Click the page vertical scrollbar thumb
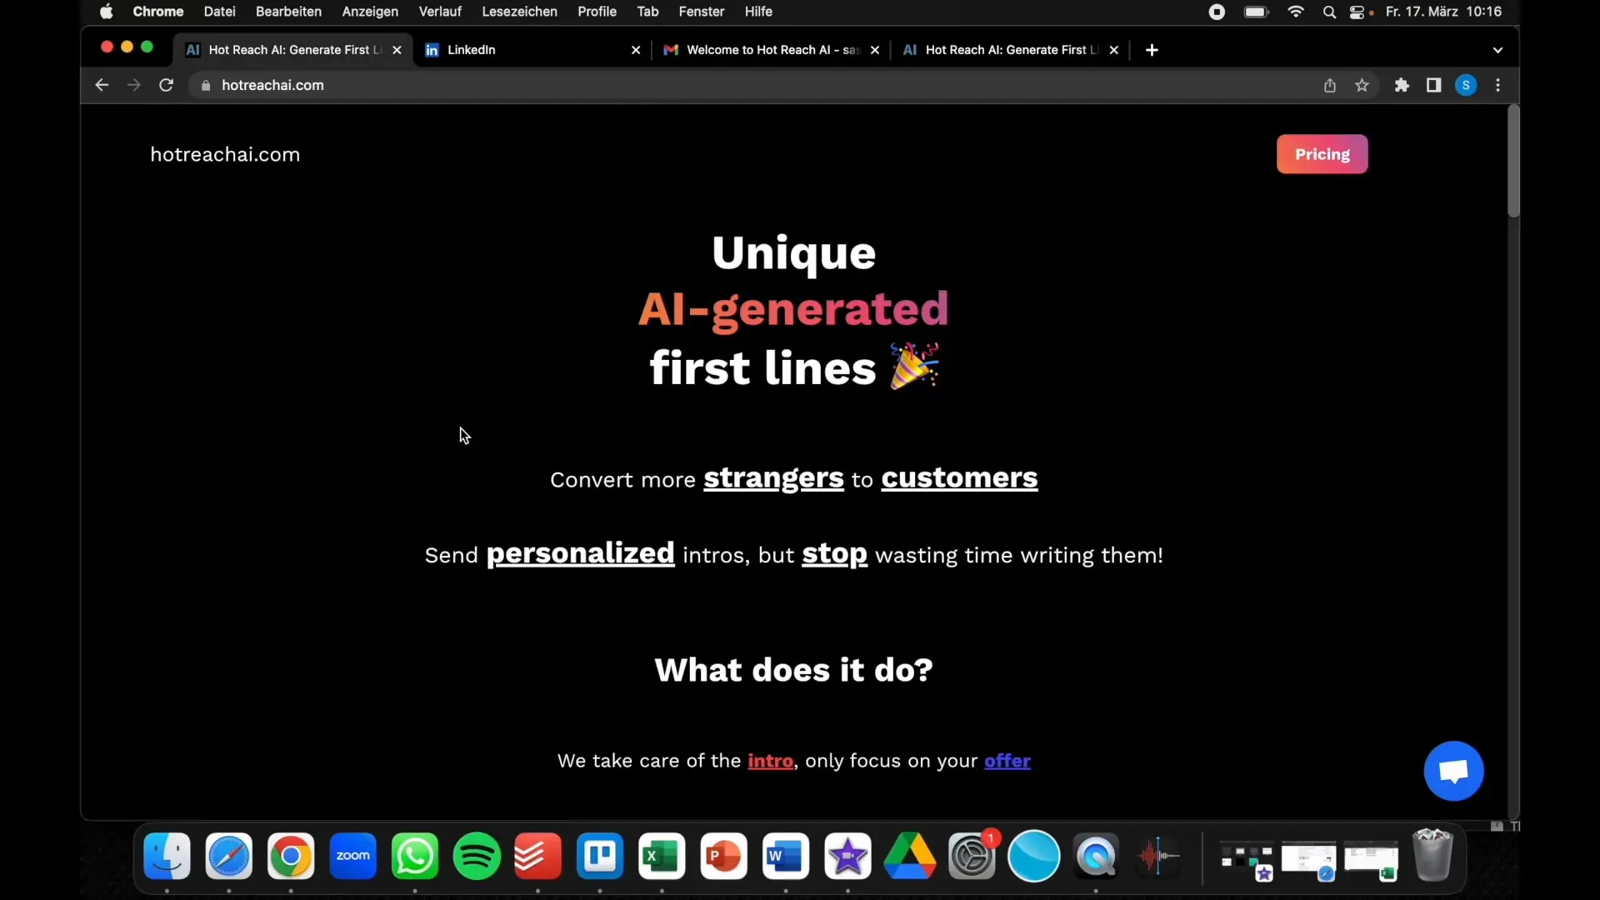The width and height of the screenshot is (1600, 900). 1513,160
